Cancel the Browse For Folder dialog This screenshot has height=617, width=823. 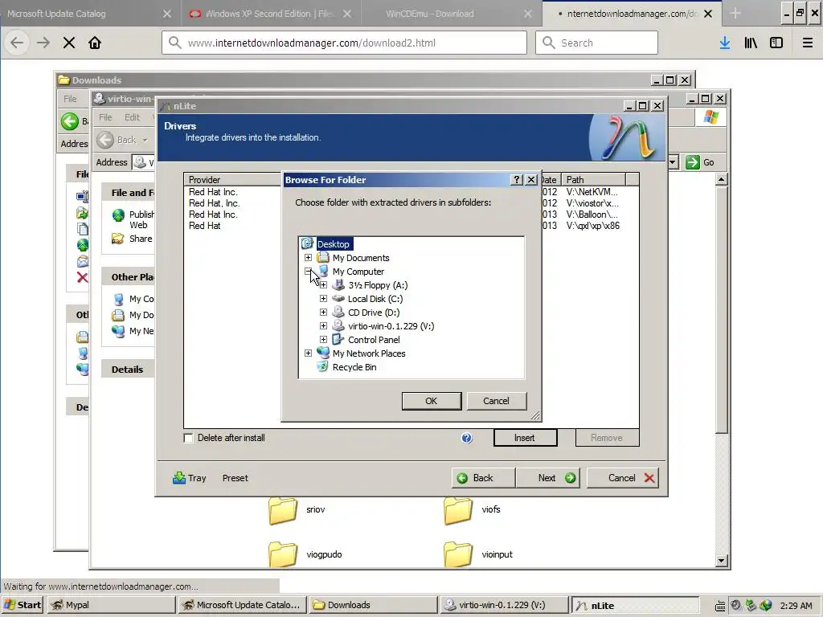click(496, 401)
